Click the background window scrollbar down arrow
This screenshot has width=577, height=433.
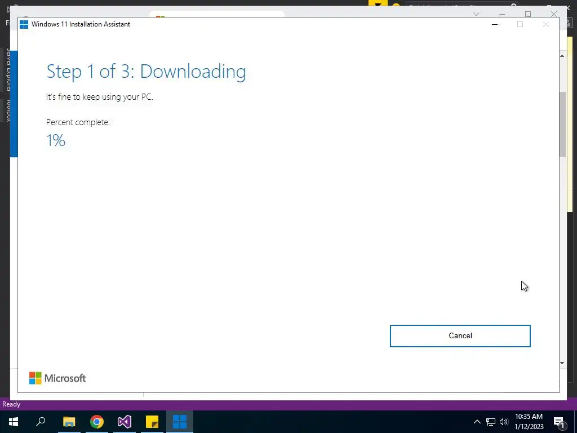coord(562,363)
